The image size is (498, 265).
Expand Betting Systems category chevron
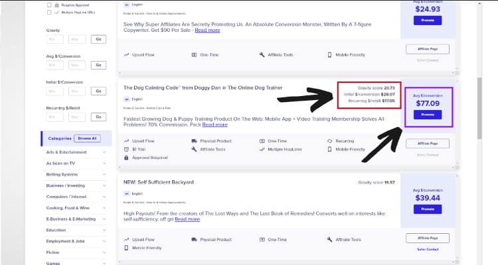104,175
